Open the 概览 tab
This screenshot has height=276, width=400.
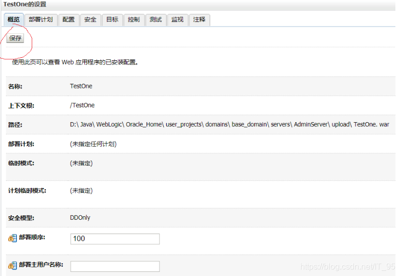coord(14,19)
